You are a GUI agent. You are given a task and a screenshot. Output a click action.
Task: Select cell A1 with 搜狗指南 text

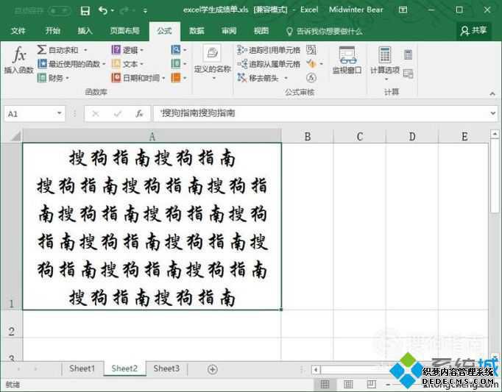click(x=152, y=227)
